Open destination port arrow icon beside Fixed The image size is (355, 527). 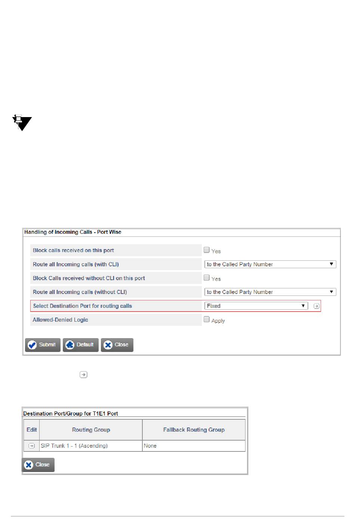coord(317,306)
